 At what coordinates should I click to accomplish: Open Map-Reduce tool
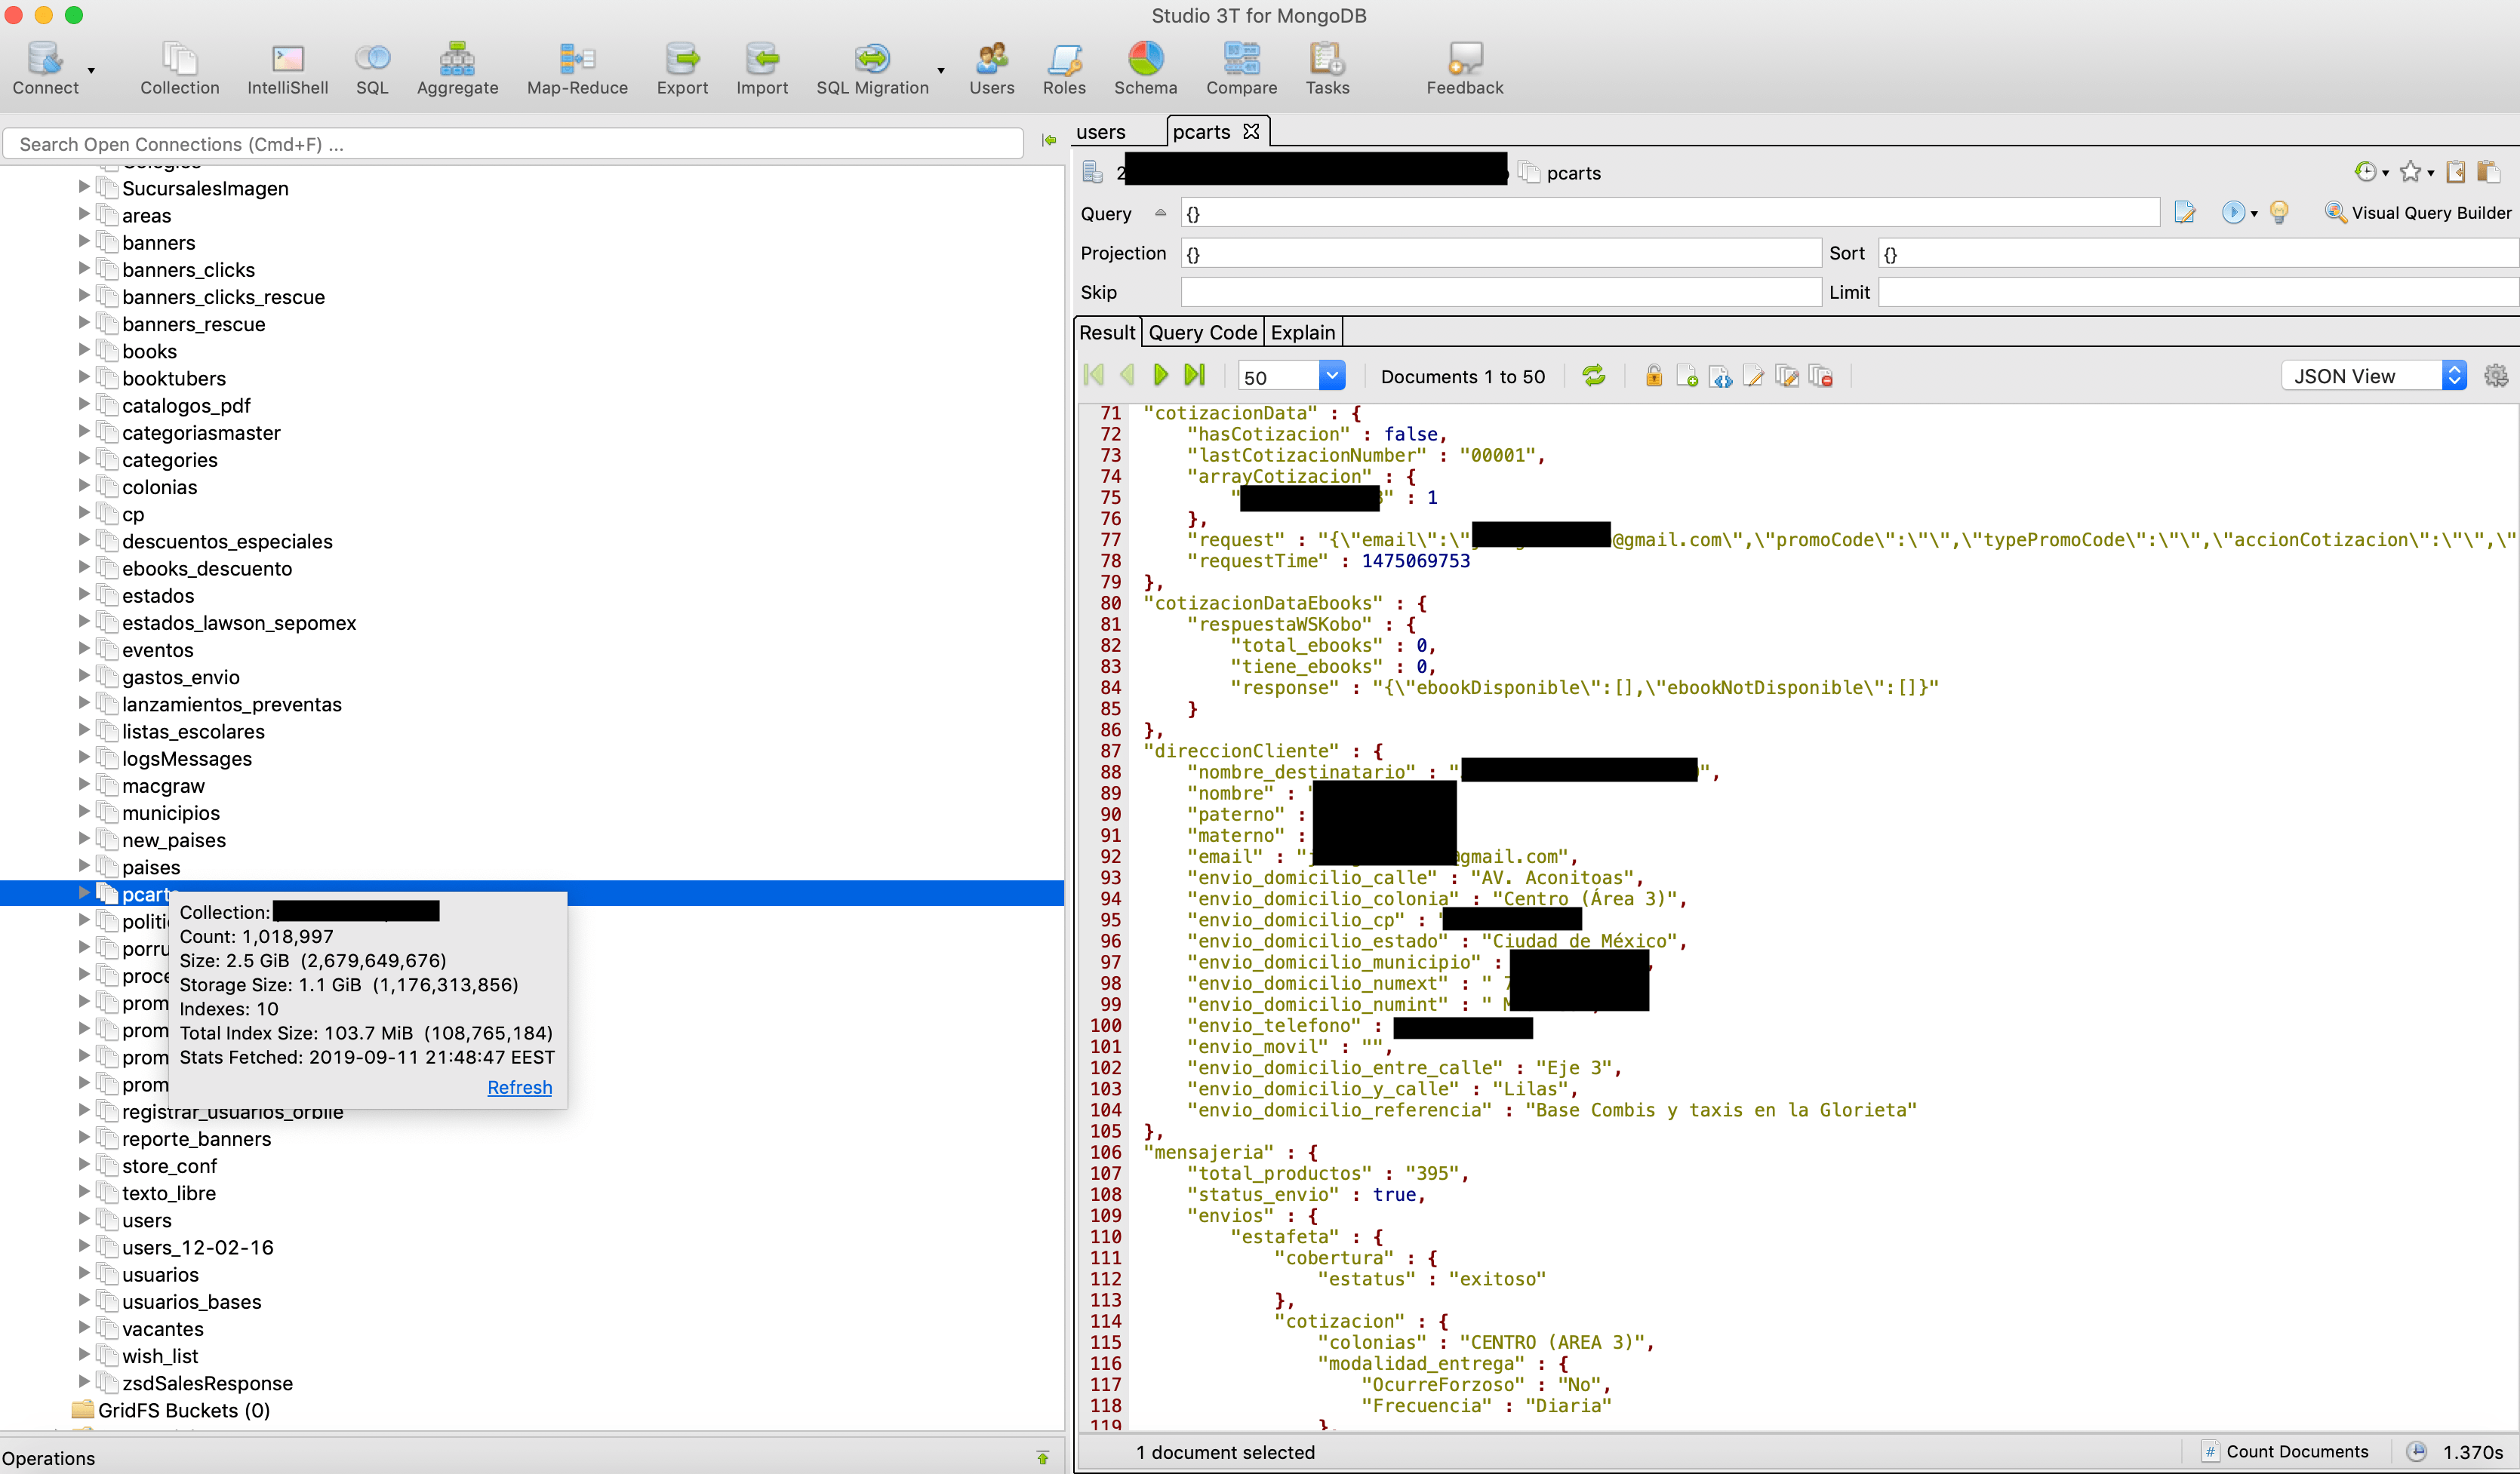click(x=577, y=68)
